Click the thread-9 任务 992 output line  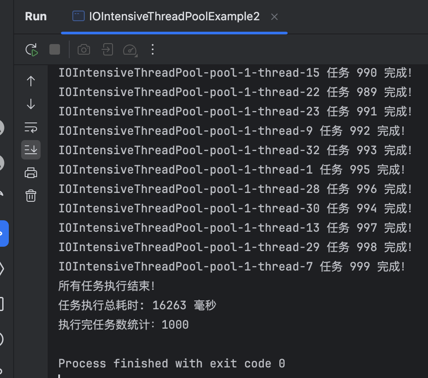pos(232,131)
